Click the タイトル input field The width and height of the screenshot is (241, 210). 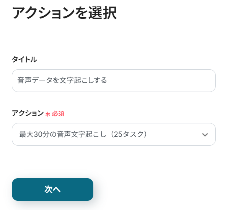coord(114,80)
